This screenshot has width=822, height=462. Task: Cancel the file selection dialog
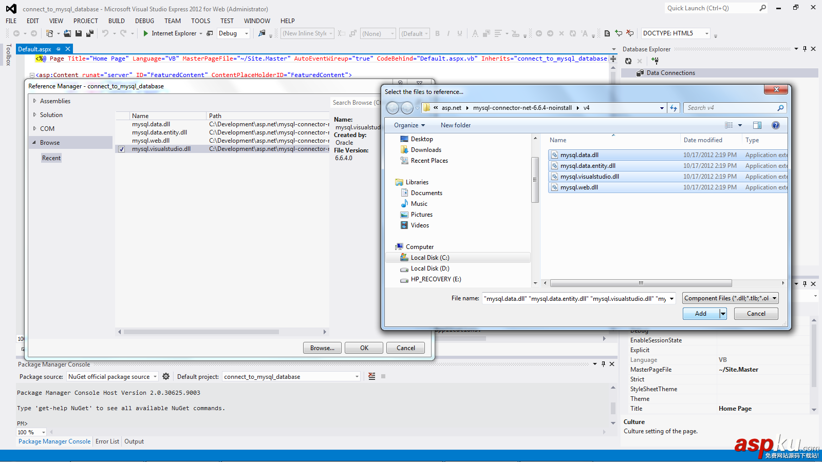coord(756,314)
